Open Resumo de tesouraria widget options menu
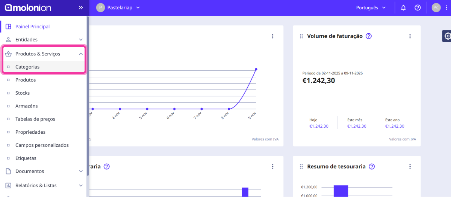Viewport: 451px width, 197px height. click(410, 166)
